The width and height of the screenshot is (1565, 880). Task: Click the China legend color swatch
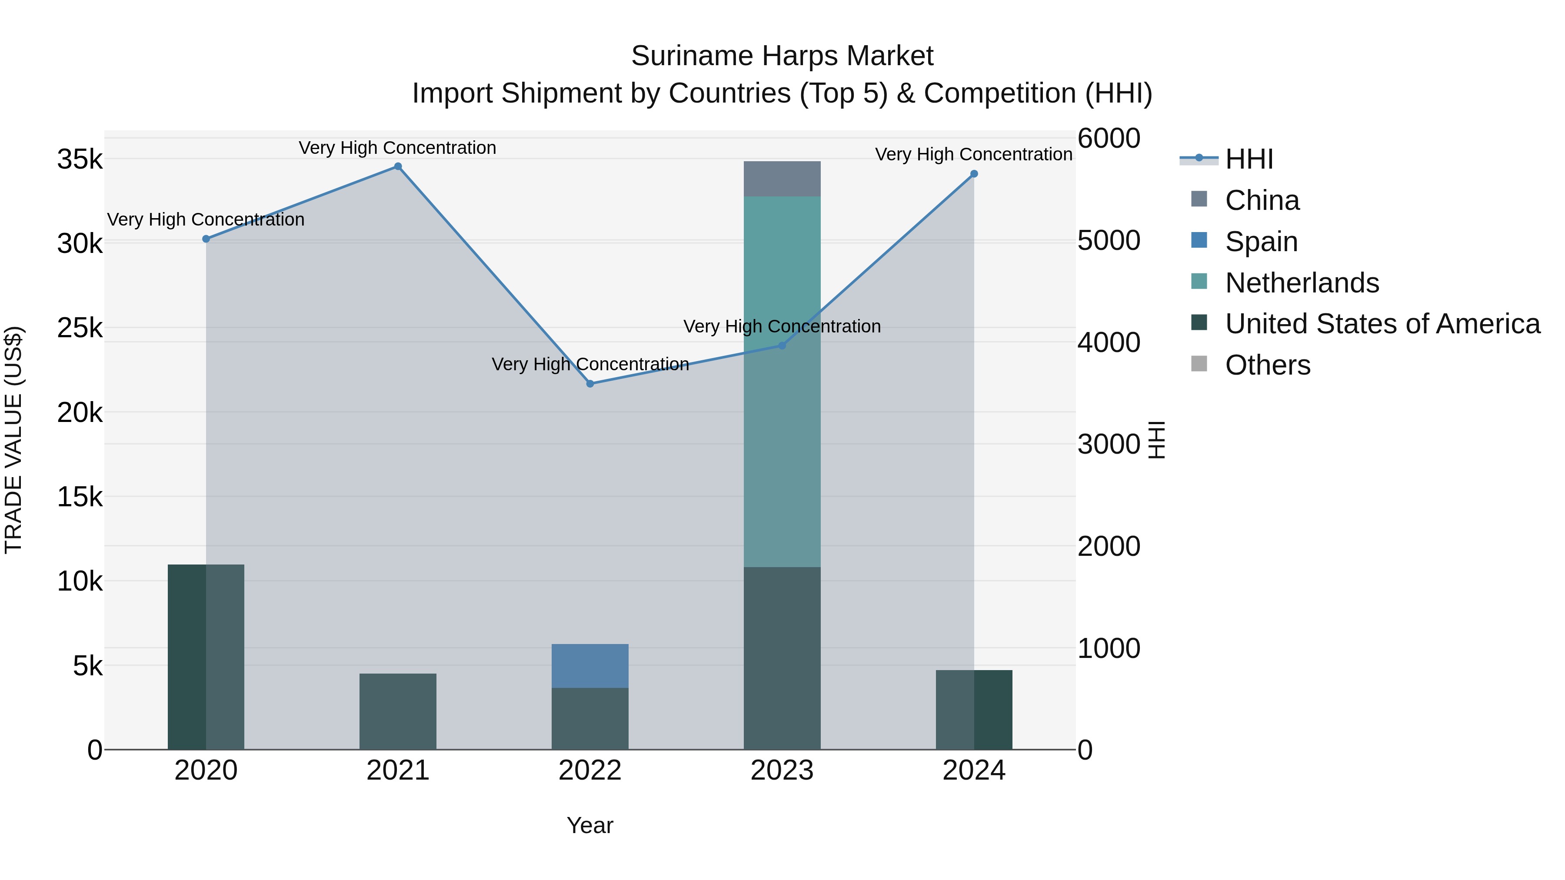[1199, 199]
